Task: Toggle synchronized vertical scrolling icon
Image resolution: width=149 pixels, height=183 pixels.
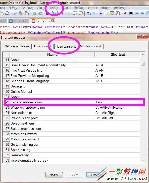Action: (x=75, y=13)
